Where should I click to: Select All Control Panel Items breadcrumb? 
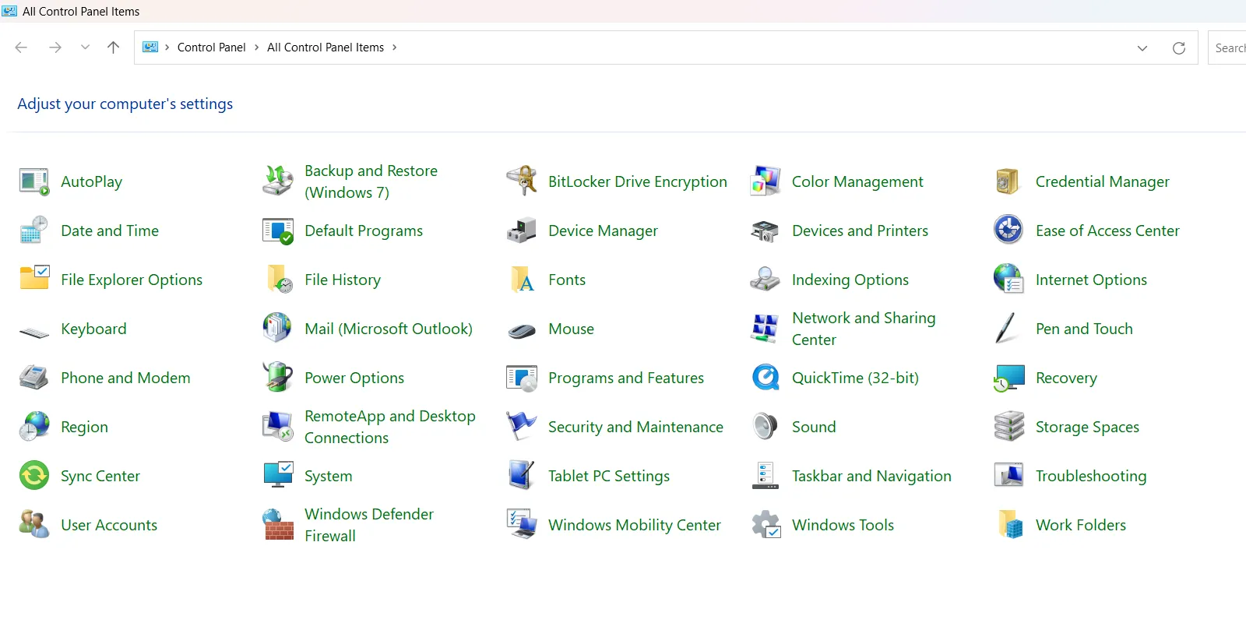click(x=325, y=48)
